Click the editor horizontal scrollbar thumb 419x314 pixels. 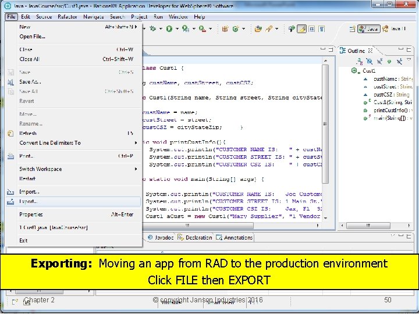pos(198,226)
